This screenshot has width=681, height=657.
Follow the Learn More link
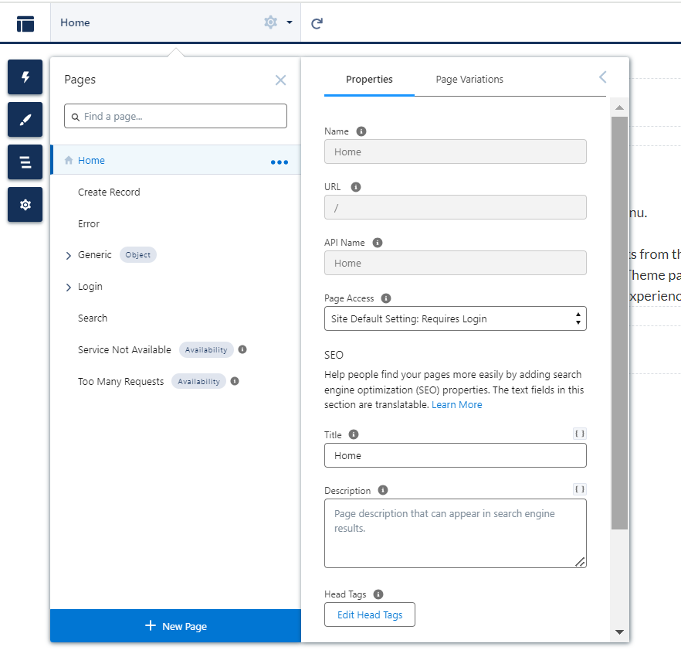point(456,405)
